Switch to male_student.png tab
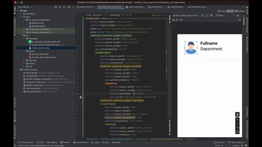Viewport: 262px width, 147px height. (135, 7)
